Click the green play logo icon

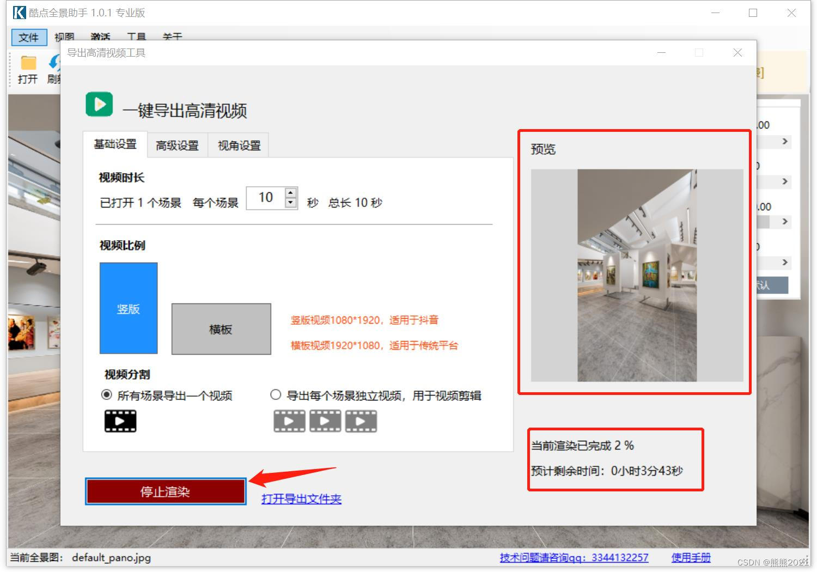tap(99, 104)
